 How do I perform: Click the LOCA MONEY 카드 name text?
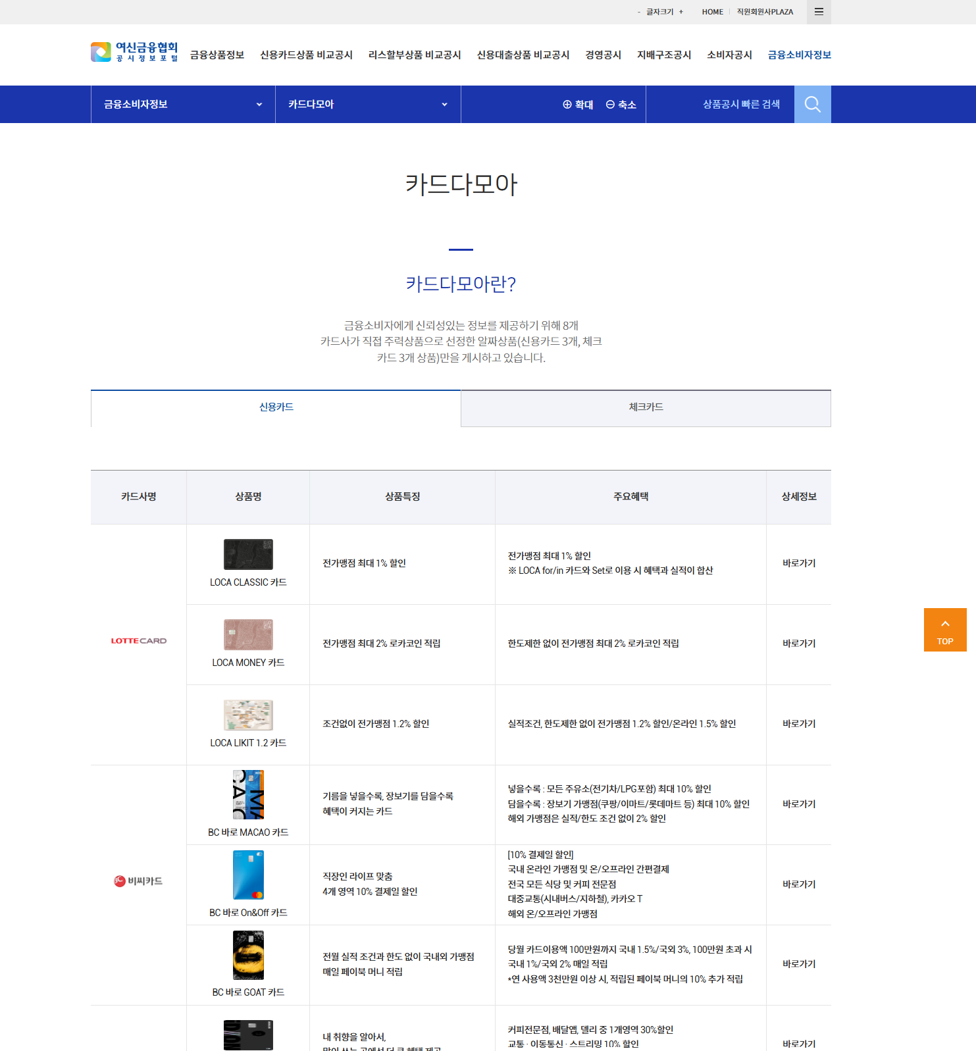(x=248, y=663)
